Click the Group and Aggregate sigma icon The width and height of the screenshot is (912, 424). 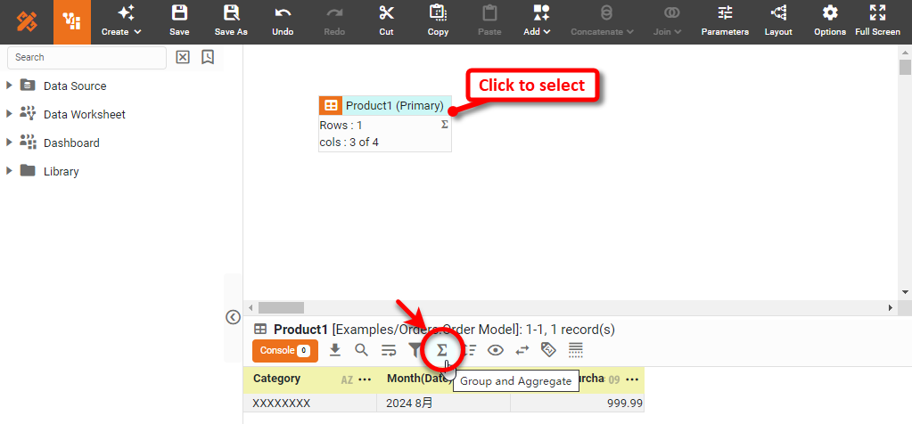(441, 350)
